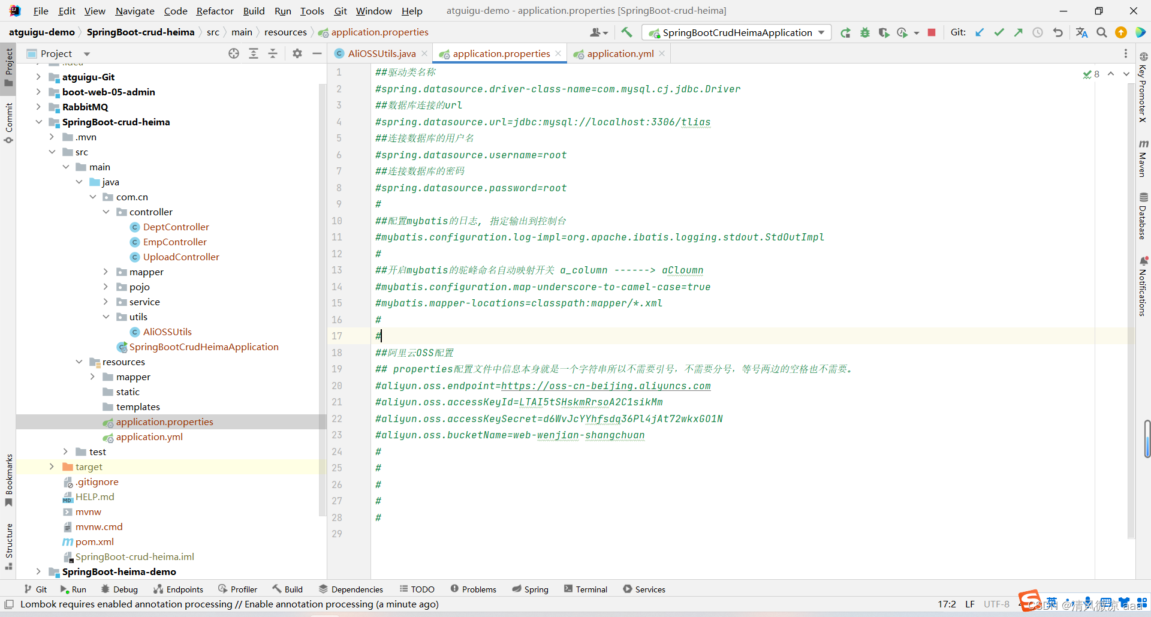Collapse all in Project panel

pos(273,53)
